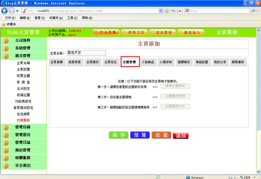Viewport: 261px width, 179px height.
Task: Select 音樂盒 in the sidebar submenu
Action: pyautogui.click(x=23, y=82)
